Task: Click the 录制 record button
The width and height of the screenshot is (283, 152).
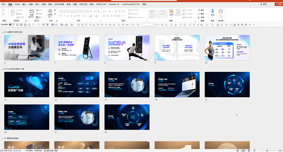Action: [x=263, y=4]
